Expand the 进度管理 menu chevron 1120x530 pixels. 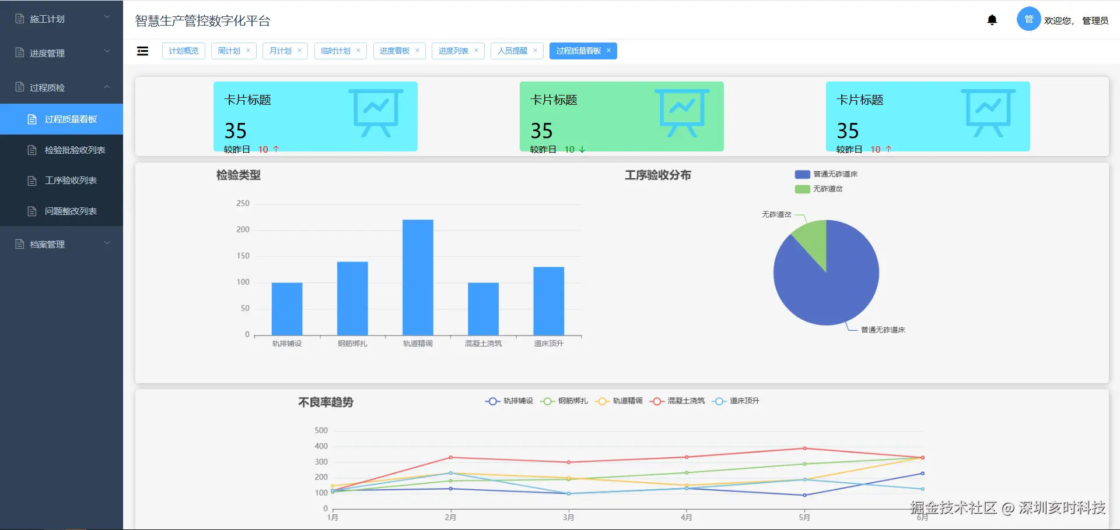(107, 51)
